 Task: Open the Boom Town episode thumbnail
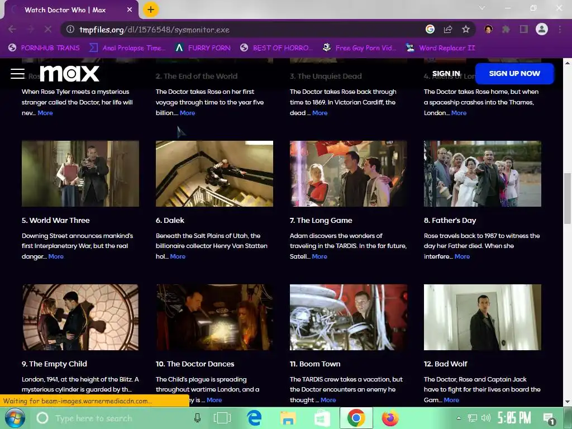pyautogui.click(x=349, y=317)
